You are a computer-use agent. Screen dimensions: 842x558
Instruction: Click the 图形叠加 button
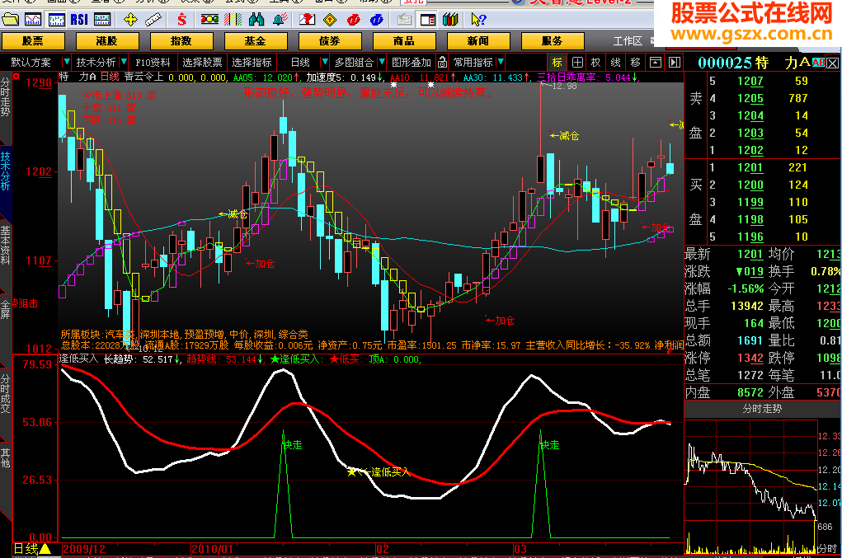[412, 63]
